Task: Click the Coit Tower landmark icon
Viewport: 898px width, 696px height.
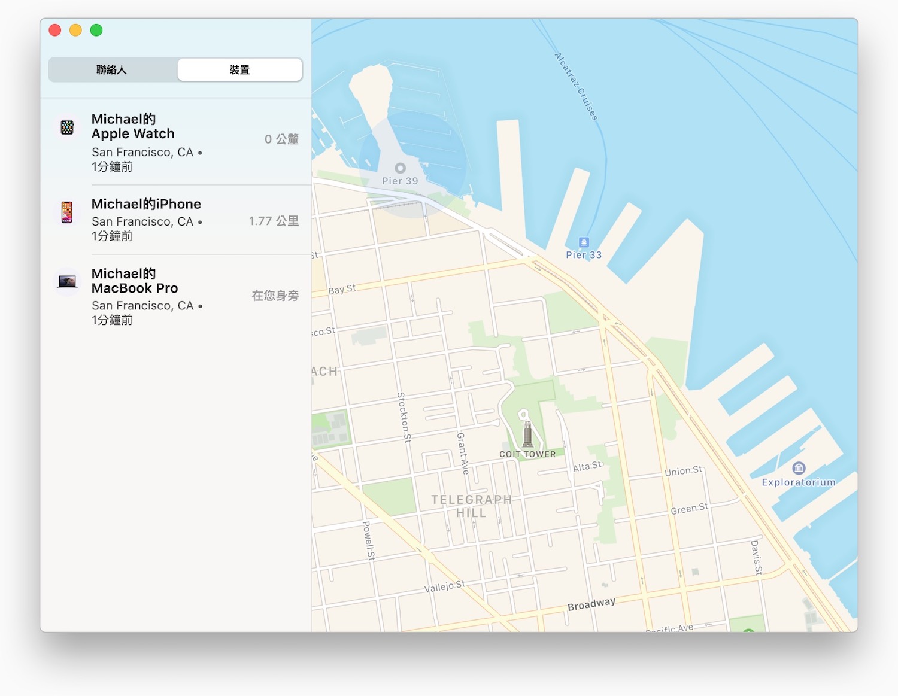Action: click(527, 434)
